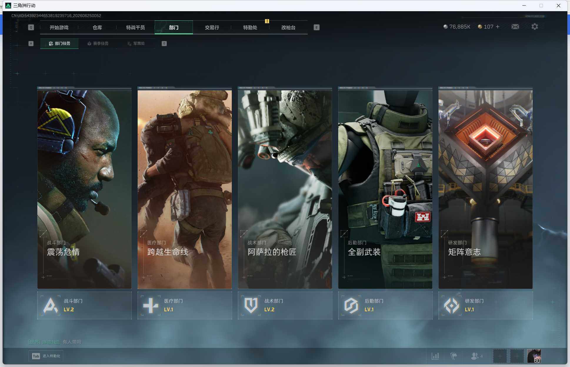The height and width of the screenshot is (367, 570).
Task: Switch to the 仓库 tab
Action: pyautogui.click(x=97, y=27)
